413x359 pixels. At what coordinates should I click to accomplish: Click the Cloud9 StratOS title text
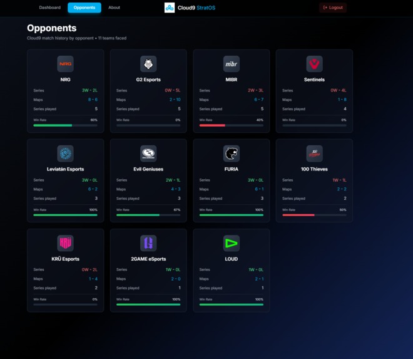click(x=196, y=8)
